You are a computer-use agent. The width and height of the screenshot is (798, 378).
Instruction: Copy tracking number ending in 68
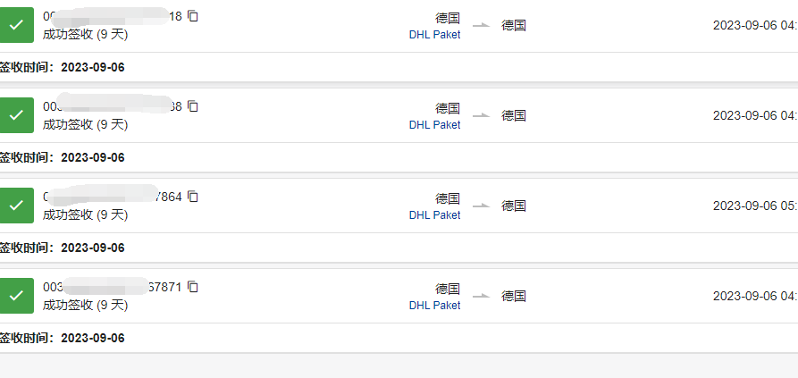(192, 106)
